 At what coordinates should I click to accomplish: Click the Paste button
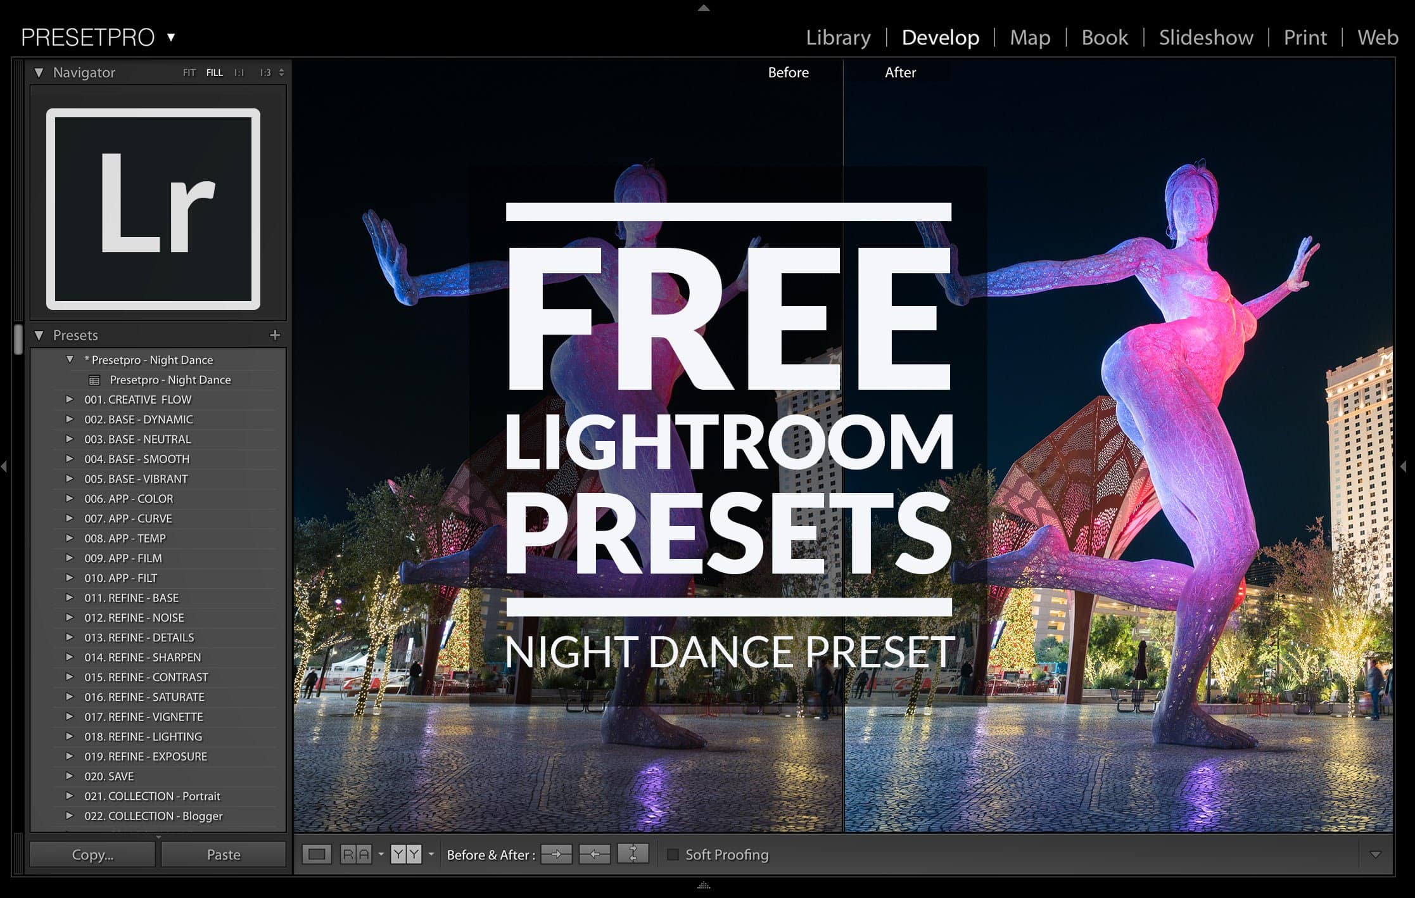(224, 854)
